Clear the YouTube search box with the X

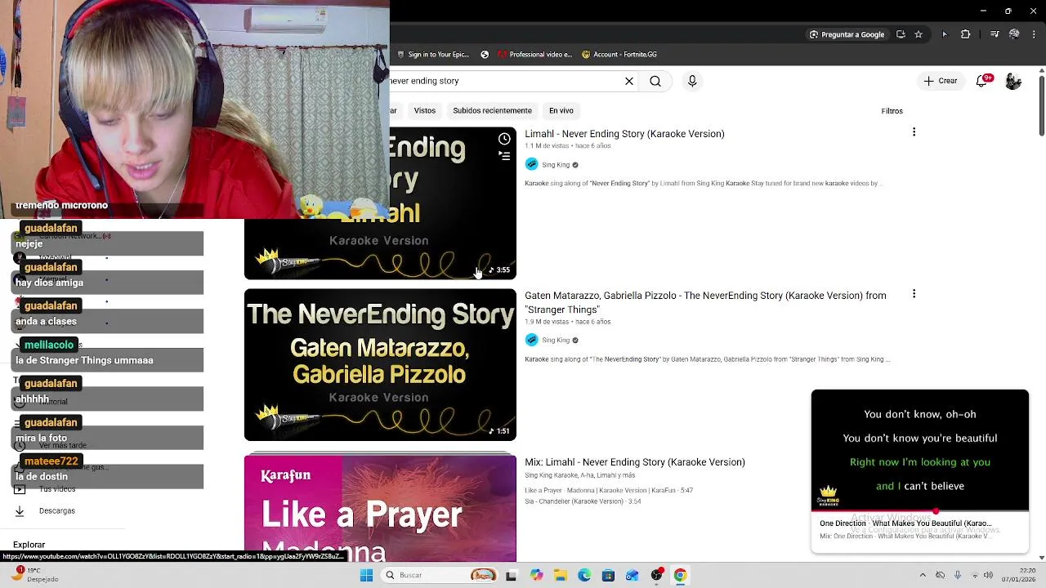point(629,81)
